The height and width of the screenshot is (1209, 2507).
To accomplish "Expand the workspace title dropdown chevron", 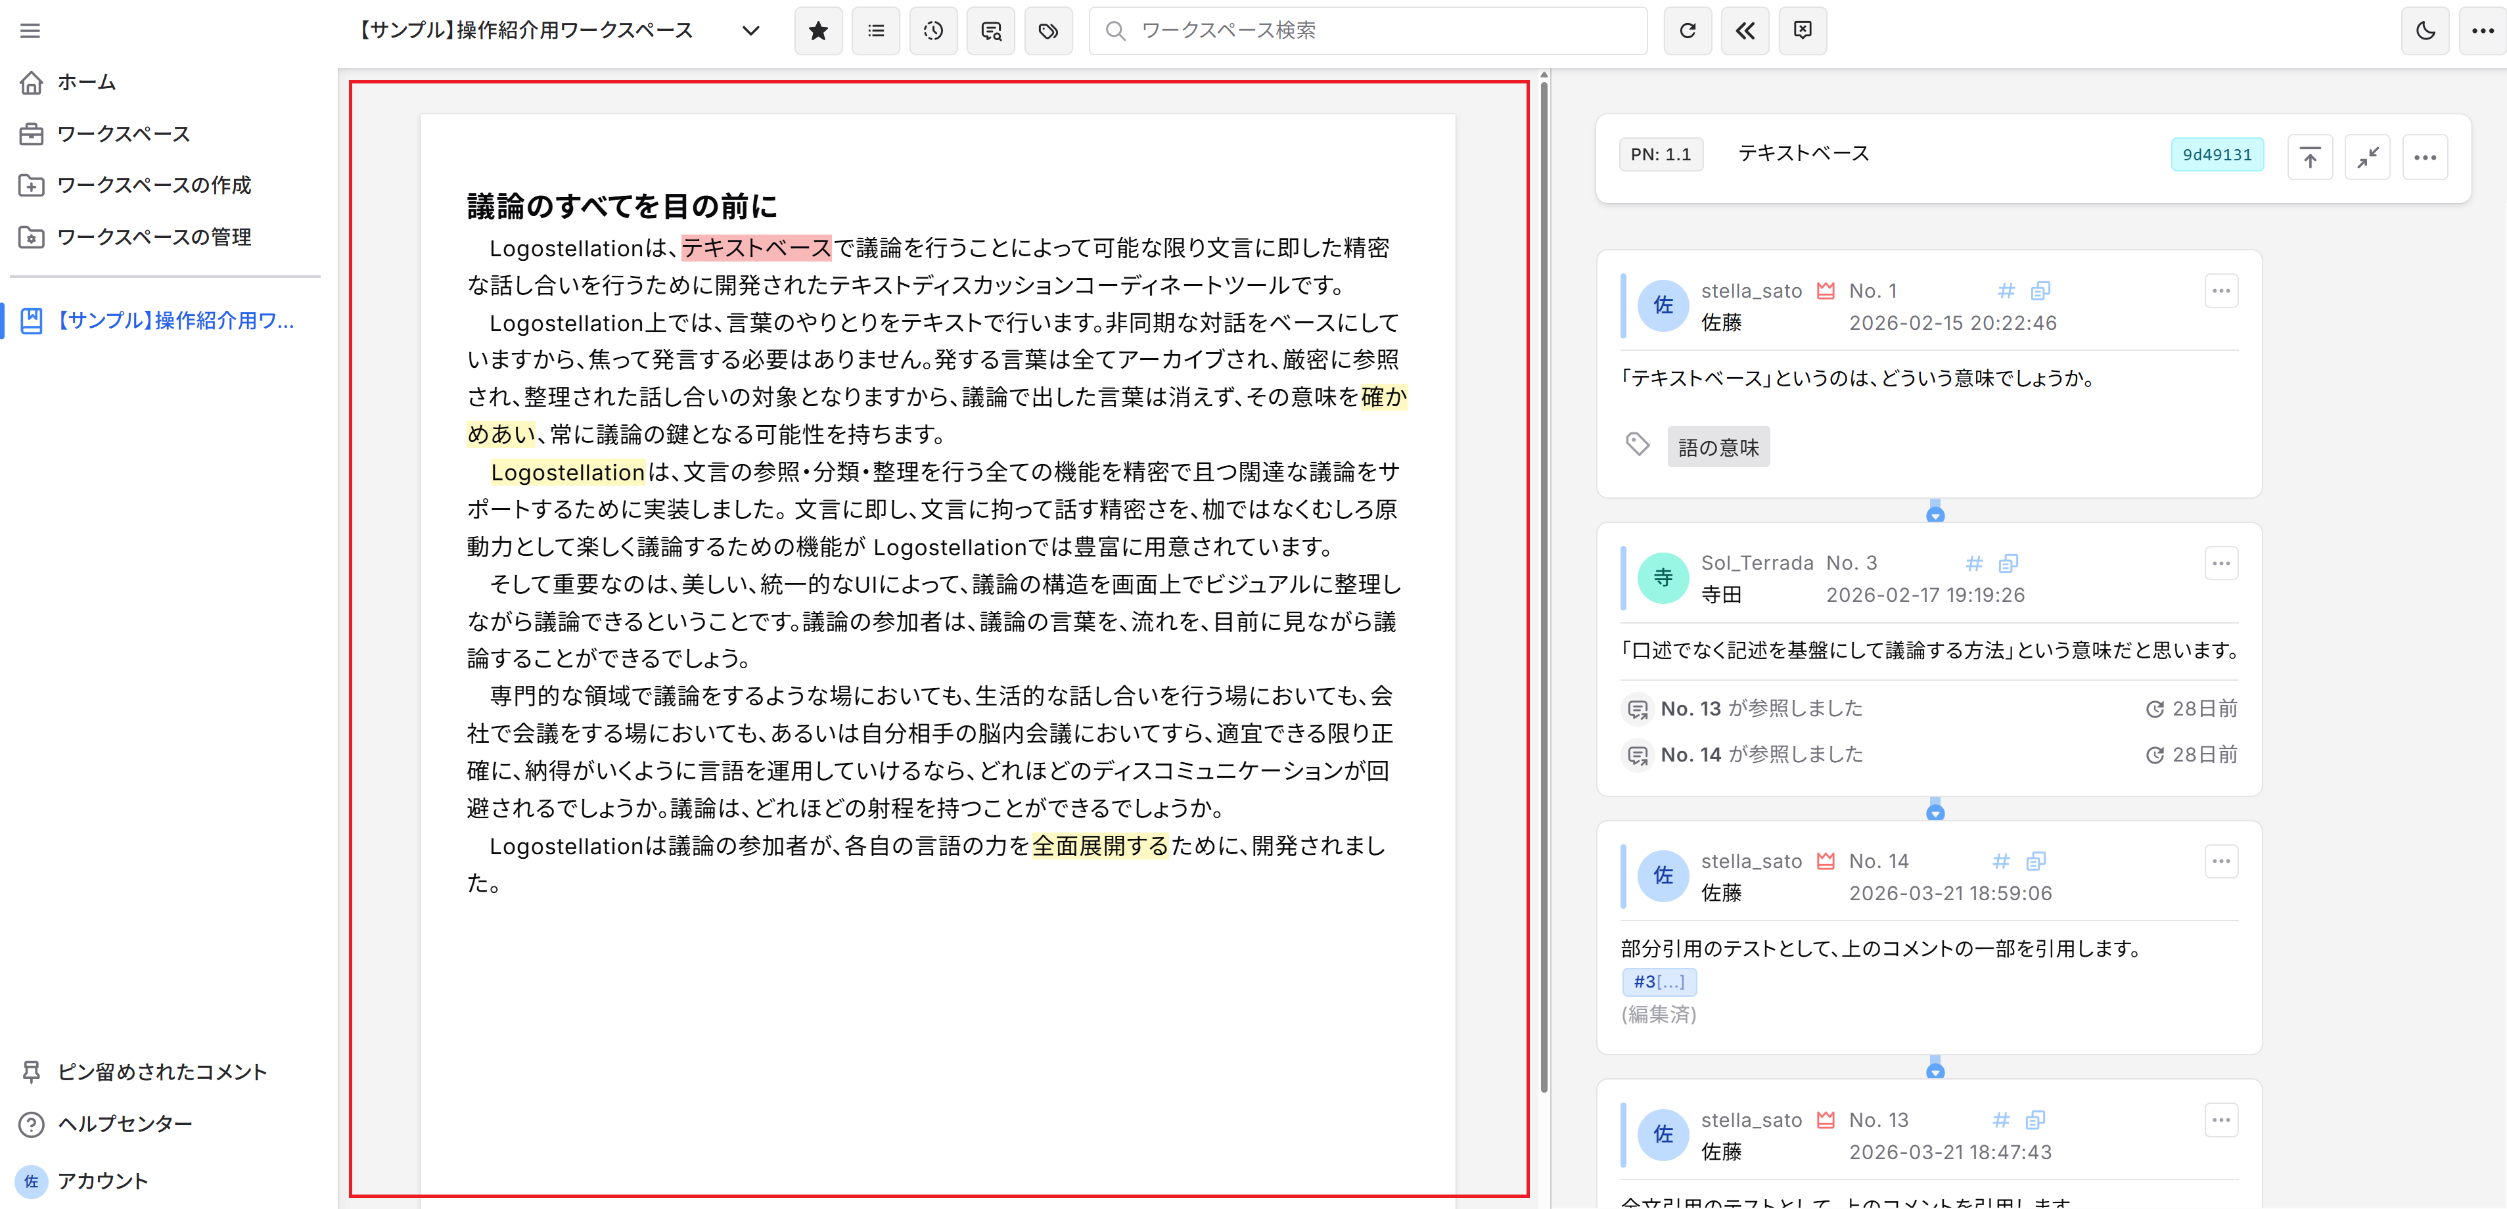I will (750, 31).
